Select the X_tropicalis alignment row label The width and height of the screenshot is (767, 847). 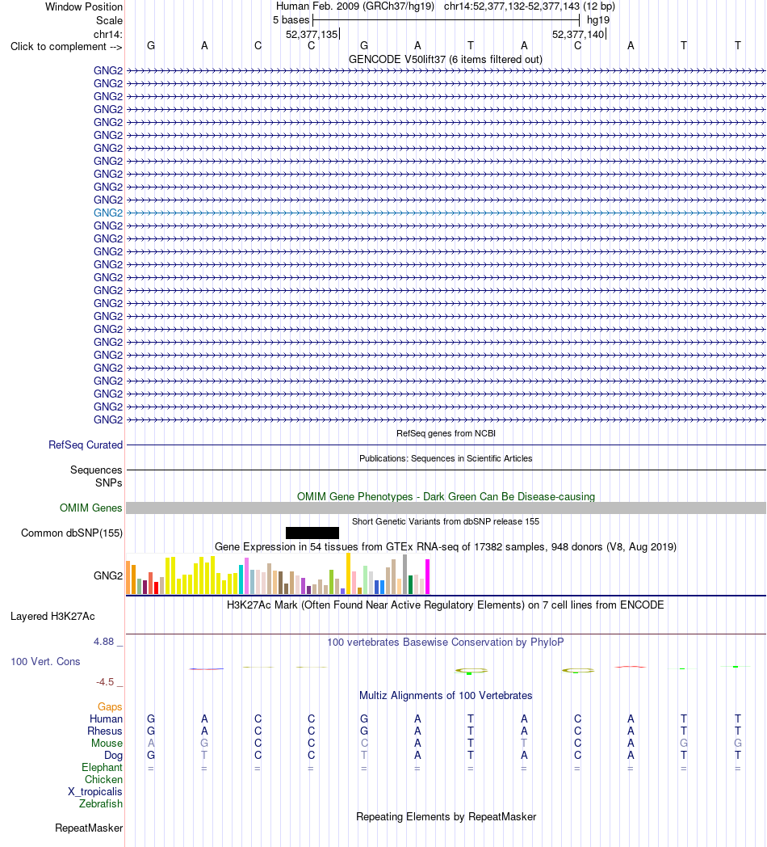[x=95, y=792]
